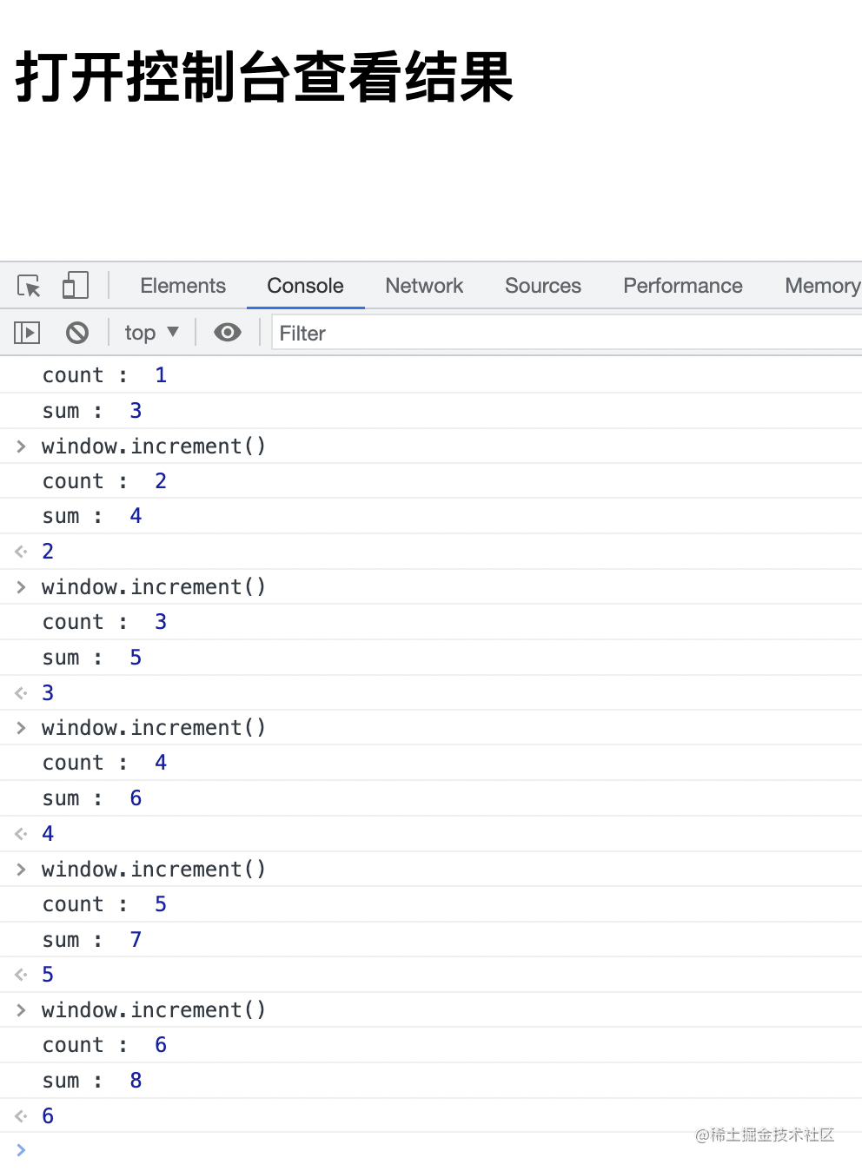Show the console sidebar panel
The width and height of the screenshot is (862, 1171).
pyautogui.click(x=27, y=333)
